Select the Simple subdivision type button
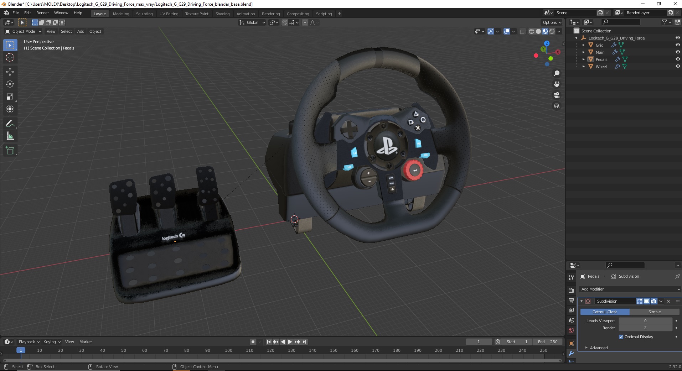This screenshot has height=371, width=682. [654, 312]
